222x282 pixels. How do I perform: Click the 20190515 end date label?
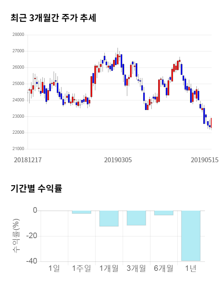[x=205, y=160]
